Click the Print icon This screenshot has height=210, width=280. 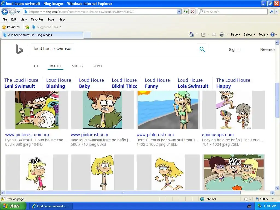click(221, 34)
